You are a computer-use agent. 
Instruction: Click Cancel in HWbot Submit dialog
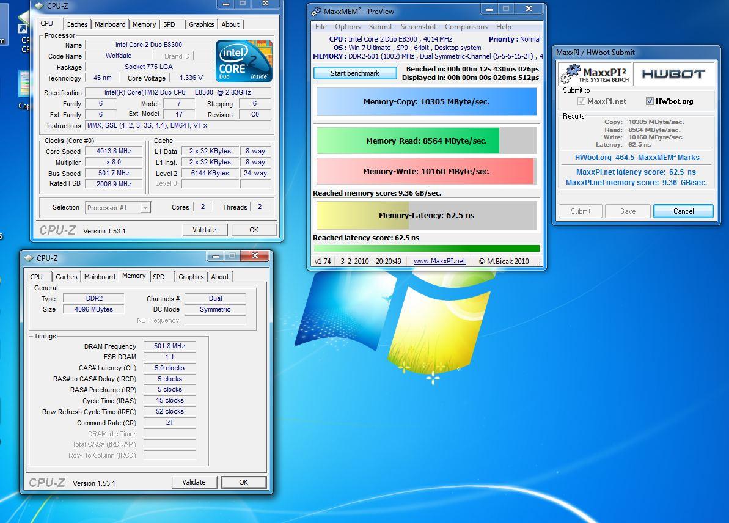[683, 211]
